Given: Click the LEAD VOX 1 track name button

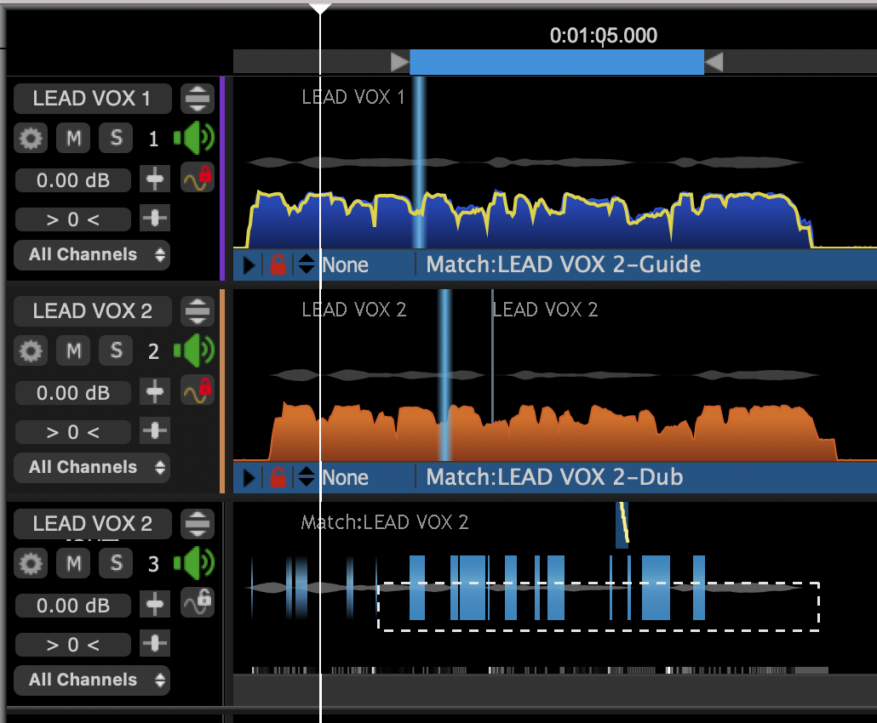Looking at the screenshot, I should tap(92, 99).
